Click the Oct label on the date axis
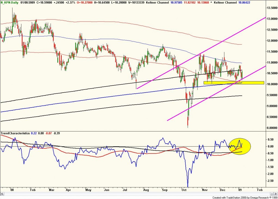 (x=184, y=190)
